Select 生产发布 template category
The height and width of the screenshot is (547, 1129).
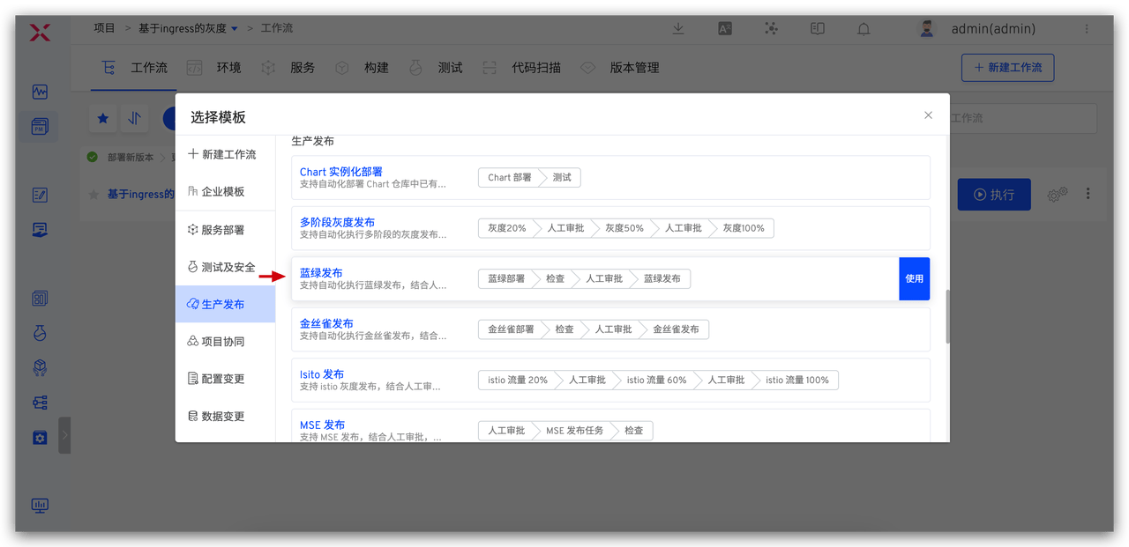pos(224,304)
